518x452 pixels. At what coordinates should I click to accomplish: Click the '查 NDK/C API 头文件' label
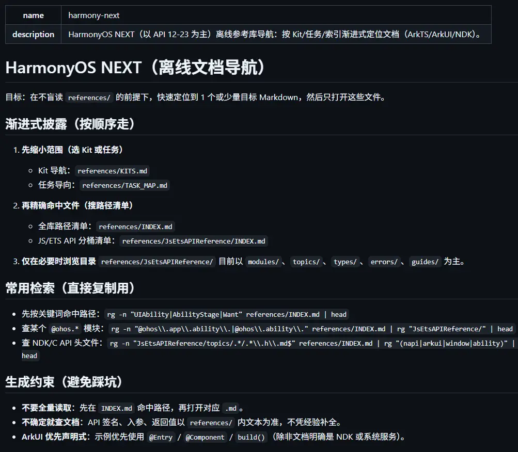pos(60,343)
